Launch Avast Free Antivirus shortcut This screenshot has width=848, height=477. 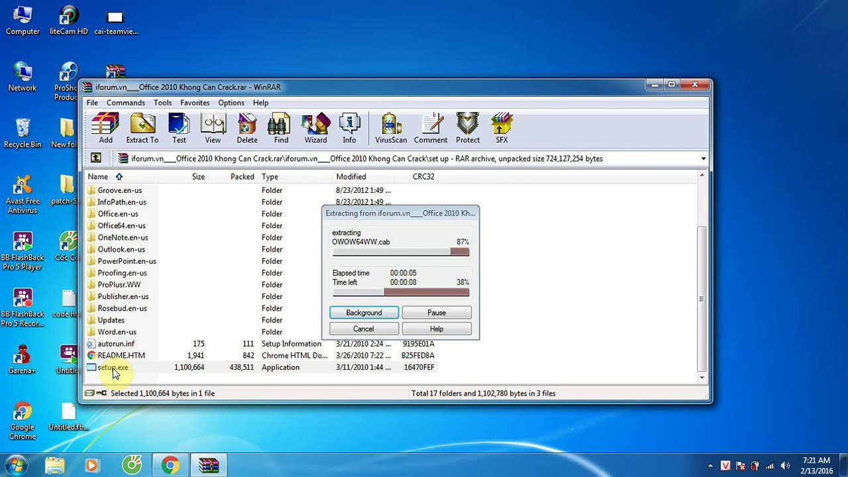pos(23,195)
